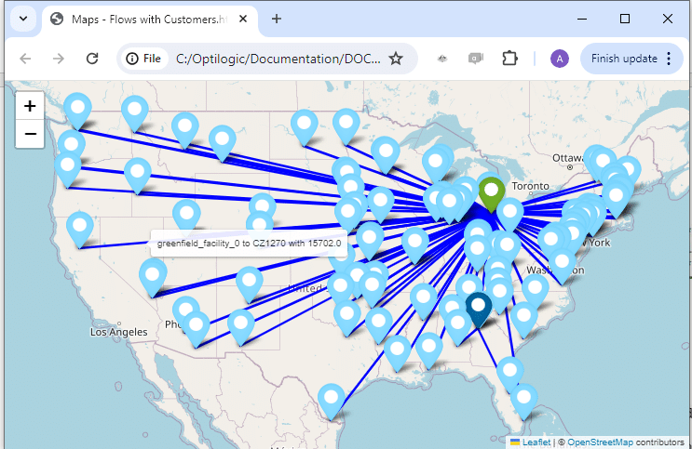Zoom in on the Leaflet map
This screenshot has width=692, height=449.
coord(30,106)
